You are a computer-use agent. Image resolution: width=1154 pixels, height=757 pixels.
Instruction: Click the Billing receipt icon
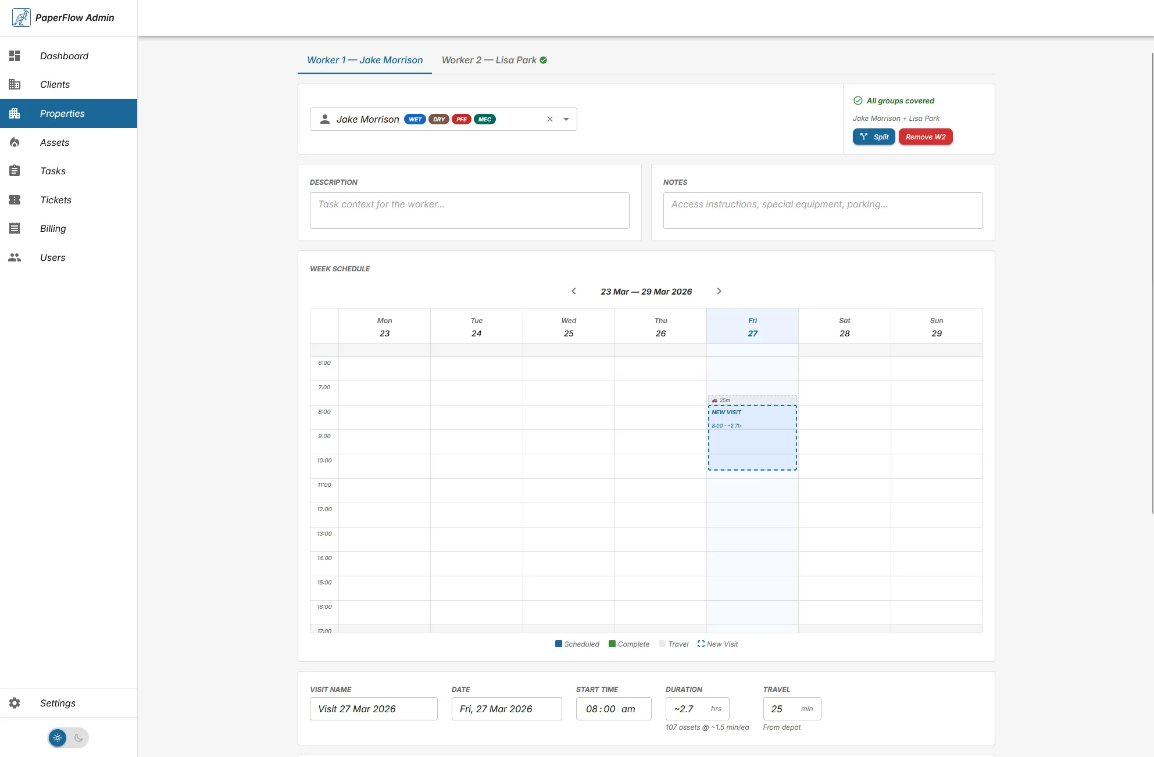tap(15, 228)
